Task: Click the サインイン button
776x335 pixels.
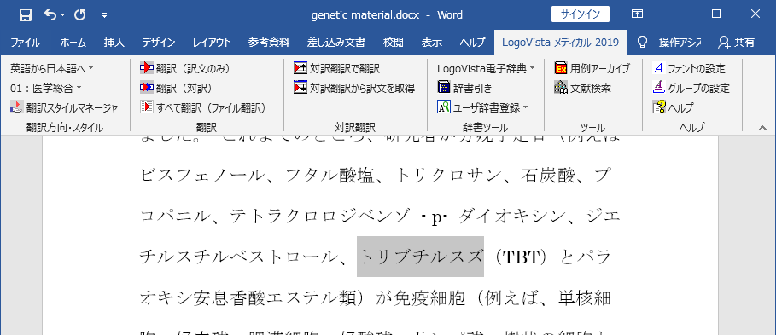Action: [x=581, y=14]
